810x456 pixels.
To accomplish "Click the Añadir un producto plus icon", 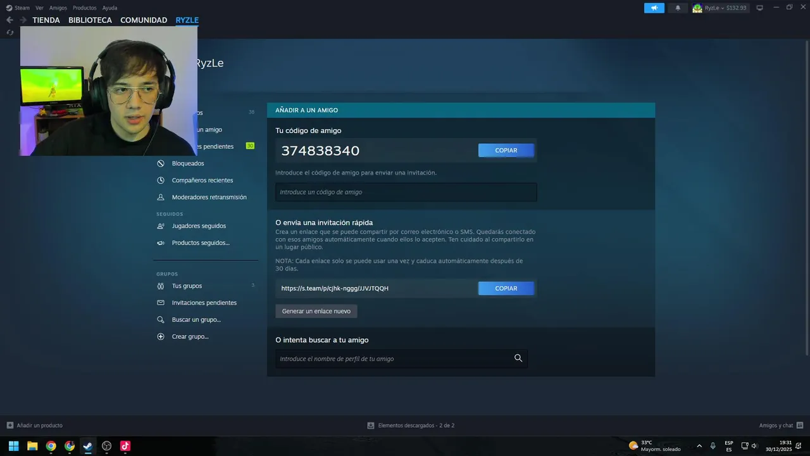I will 9,425.
